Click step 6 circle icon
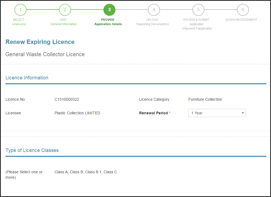 pos(243,10)
